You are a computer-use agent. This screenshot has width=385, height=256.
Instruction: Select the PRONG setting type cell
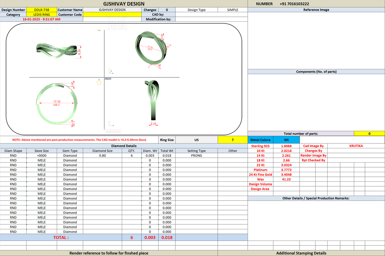click(x=196, y=155)
